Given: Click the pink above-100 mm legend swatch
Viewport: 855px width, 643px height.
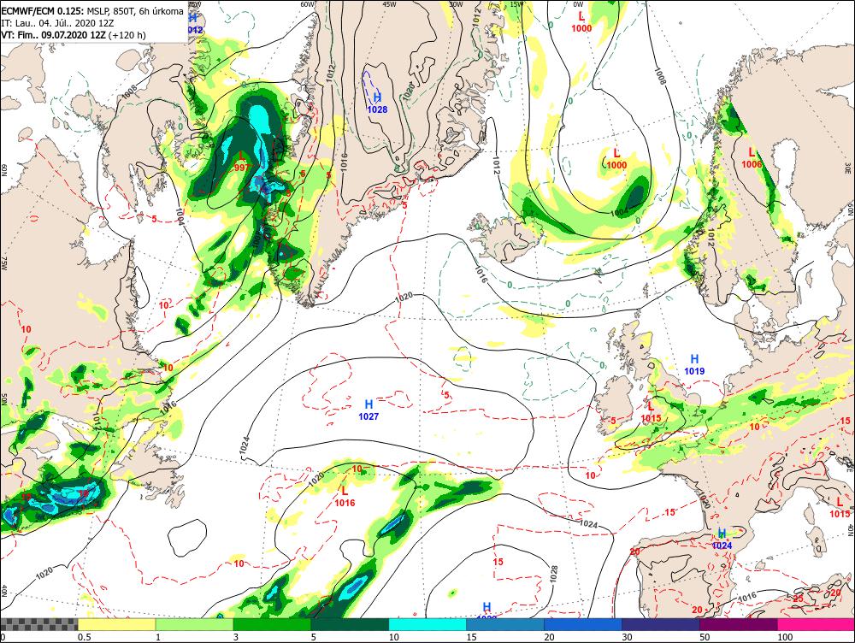Looking at the screenshot, I should click(816, 624).
